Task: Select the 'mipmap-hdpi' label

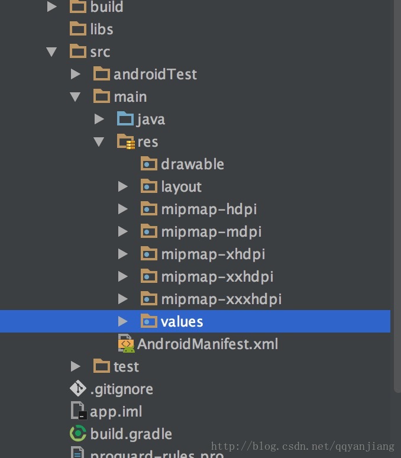Action: coord(209,209)
